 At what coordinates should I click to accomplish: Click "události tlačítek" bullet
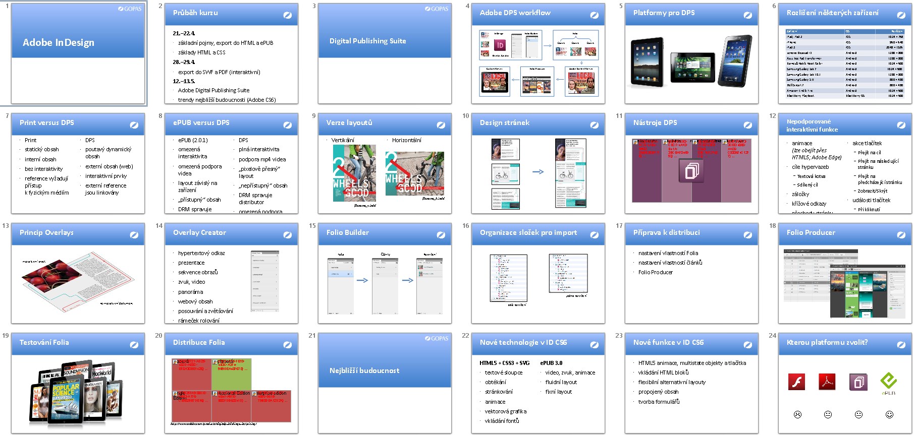[x=872, y=200]
